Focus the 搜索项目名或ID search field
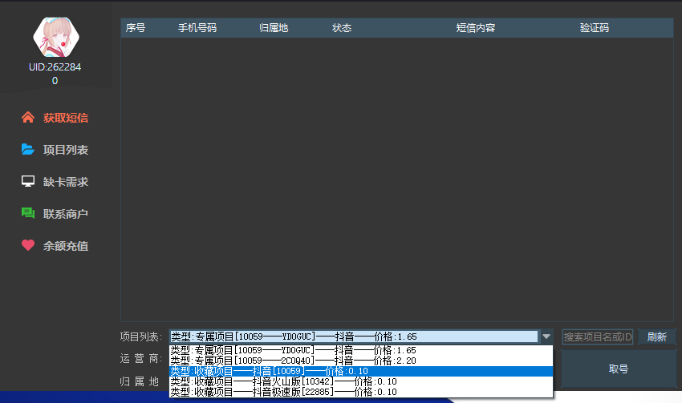Screen dimensions: 682x403 (x=598, y=337)
